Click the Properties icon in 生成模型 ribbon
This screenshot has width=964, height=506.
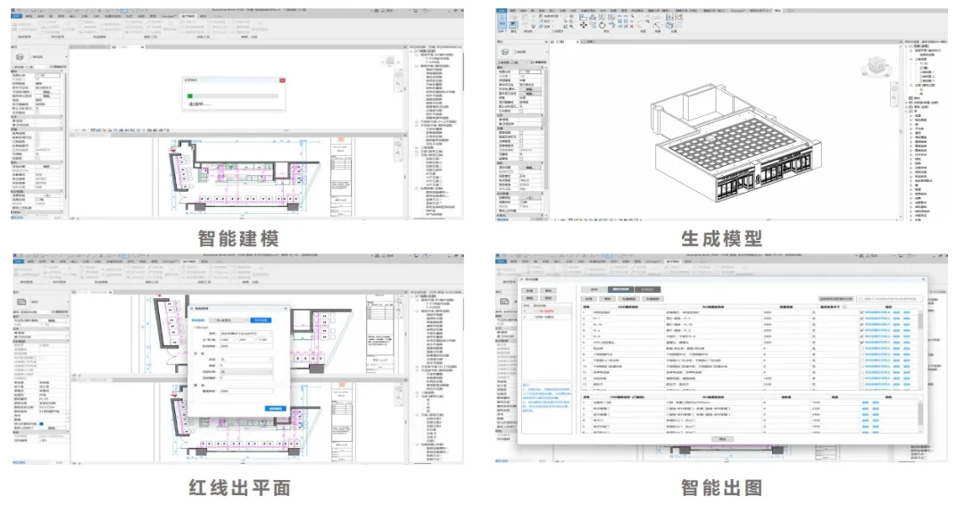(513, 25)
